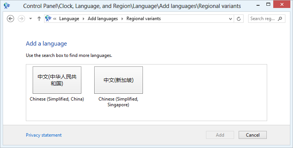Expand the arrow after the Language breadcrumb

84,19
